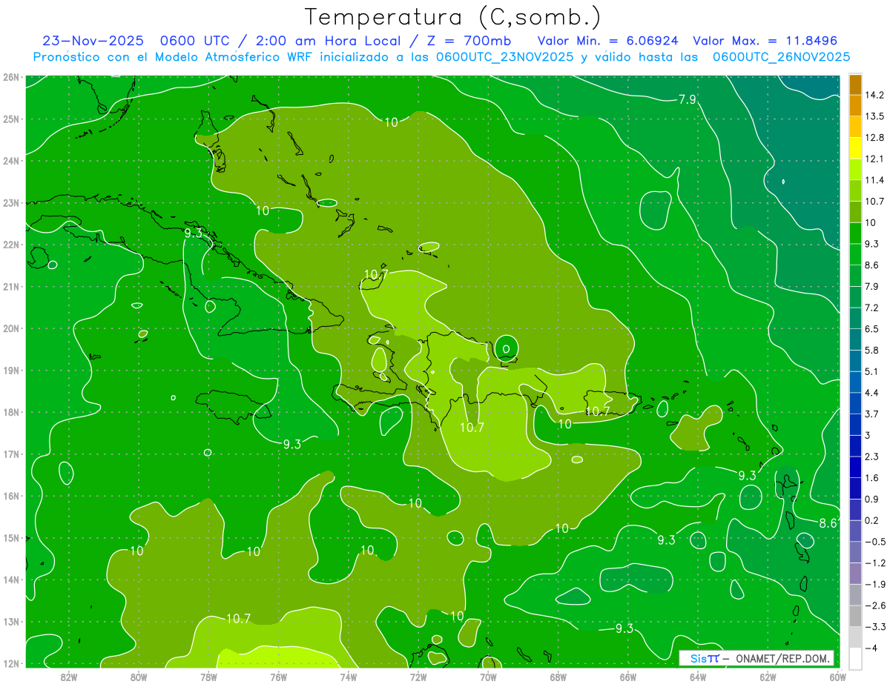Click the 74W longitude axis label
This screenshot has width=890, height=687.
coord(348,677)
